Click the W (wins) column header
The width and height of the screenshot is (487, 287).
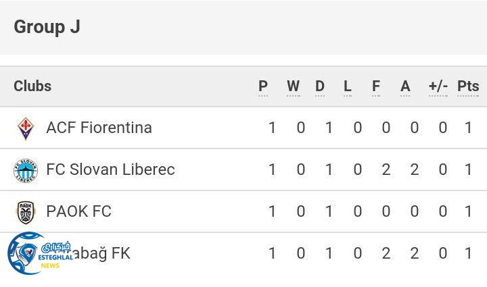click(293, 86)
